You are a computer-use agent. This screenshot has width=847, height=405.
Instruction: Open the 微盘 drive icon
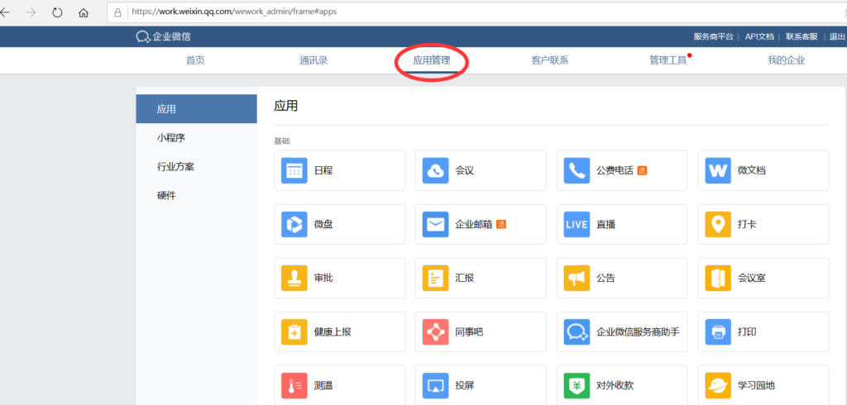coord(294,225)
